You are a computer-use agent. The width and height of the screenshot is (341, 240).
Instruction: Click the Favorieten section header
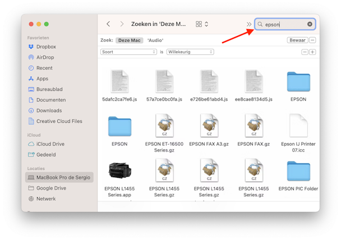click(x=38, y=38)
